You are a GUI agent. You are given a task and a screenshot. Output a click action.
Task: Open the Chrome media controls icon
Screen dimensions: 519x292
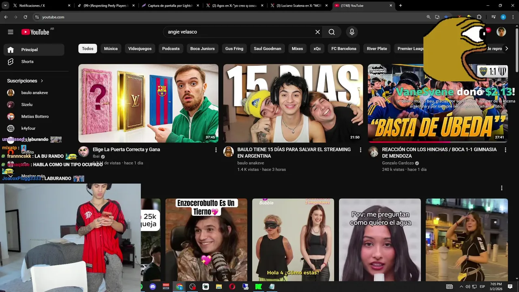493,17
